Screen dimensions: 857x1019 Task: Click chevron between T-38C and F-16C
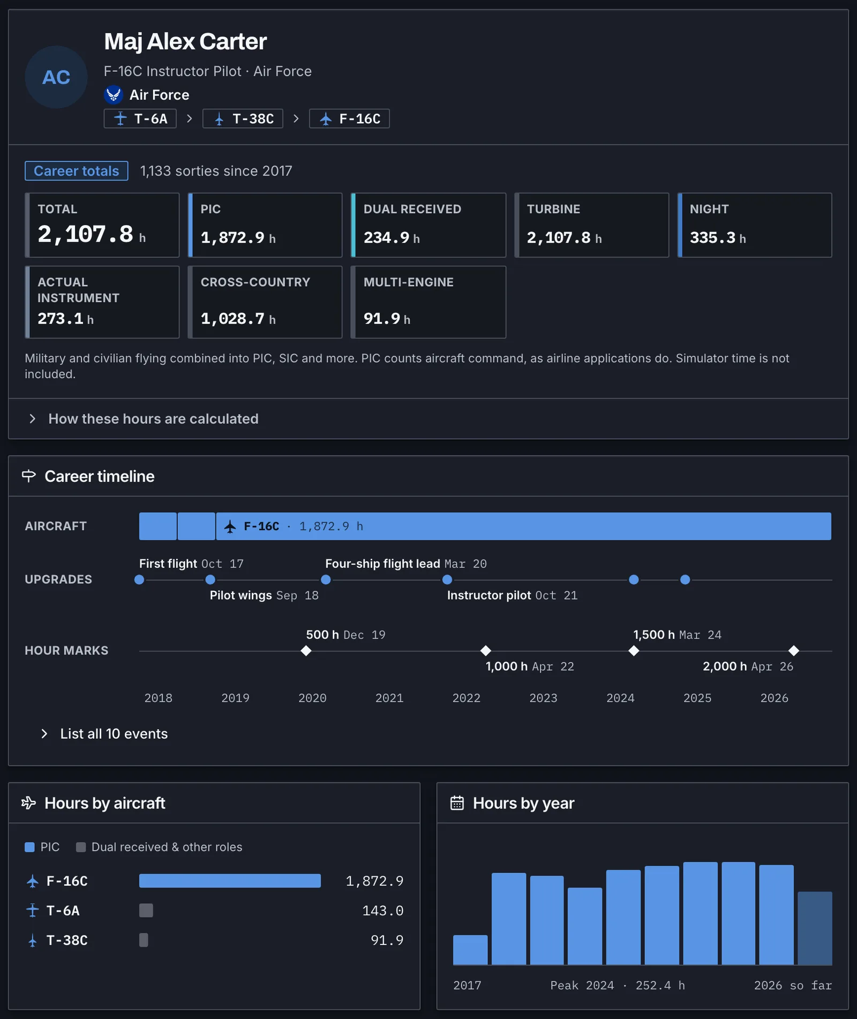(296, 118)
